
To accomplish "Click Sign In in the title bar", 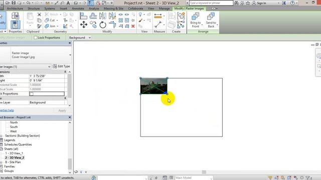I will coord(259,3).
